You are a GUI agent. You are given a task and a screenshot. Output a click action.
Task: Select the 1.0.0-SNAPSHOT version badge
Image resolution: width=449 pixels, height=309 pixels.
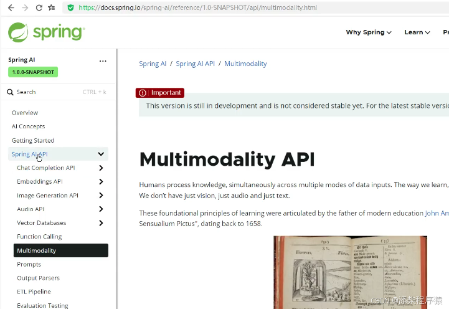33,72
